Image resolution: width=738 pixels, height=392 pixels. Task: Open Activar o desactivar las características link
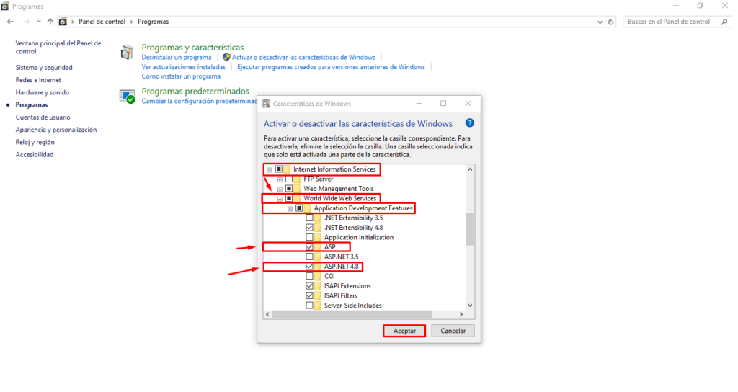303,58
